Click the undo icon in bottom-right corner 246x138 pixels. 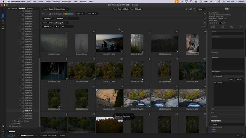pos(238,136)
